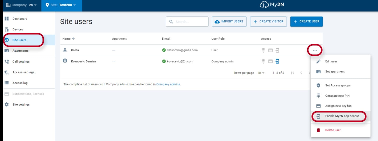Open Ko Da's three-dot actions menu
This screenshot has width=378, height=141.
(x=315, y=50)
